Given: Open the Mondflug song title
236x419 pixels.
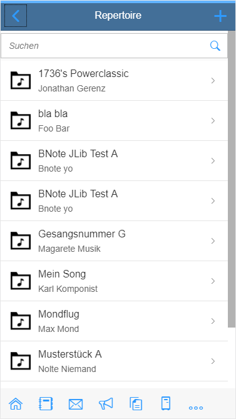Looking at the screenshot, I should 59,314.
